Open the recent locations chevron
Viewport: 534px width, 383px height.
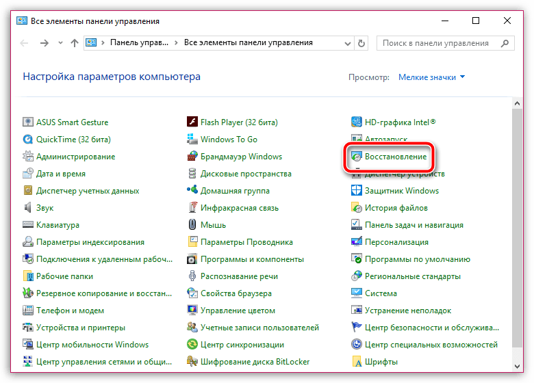60,43
